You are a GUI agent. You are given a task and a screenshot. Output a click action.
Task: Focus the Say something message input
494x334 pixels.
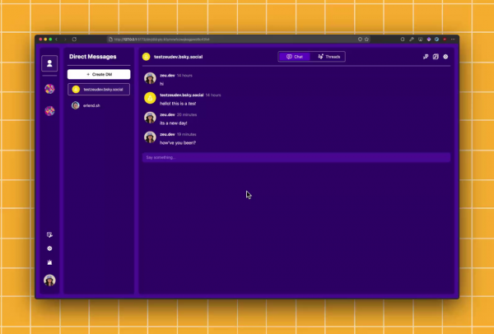coord(296,157)
